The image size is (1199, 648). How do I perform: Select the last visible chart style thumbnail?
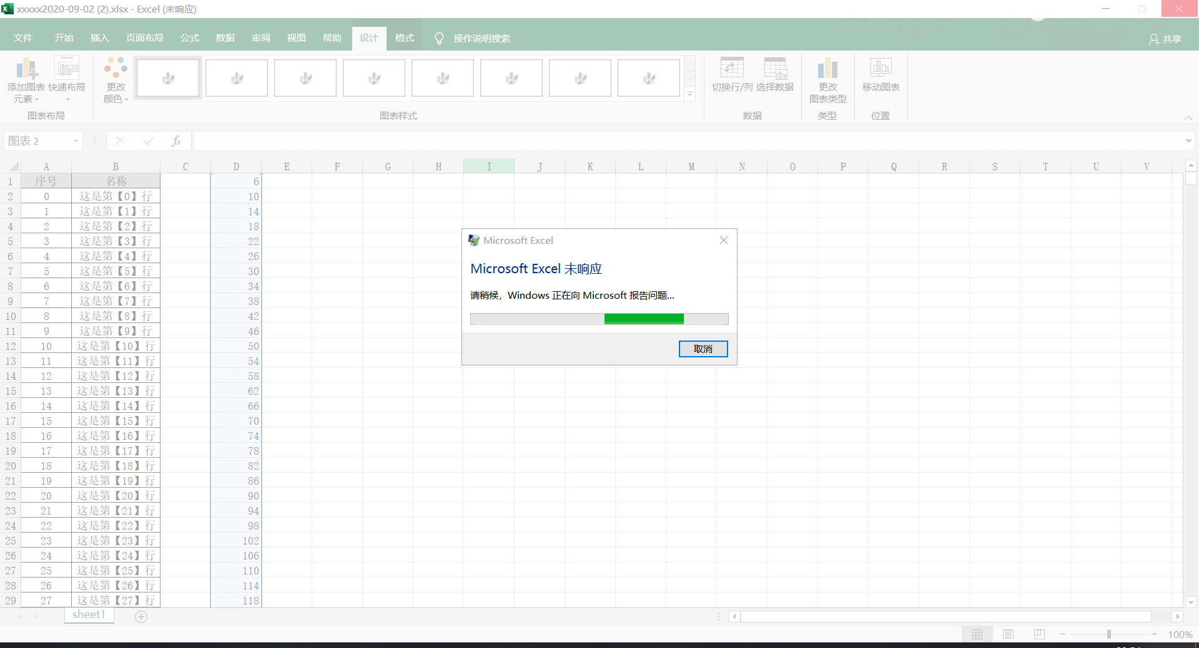[649, 78]
